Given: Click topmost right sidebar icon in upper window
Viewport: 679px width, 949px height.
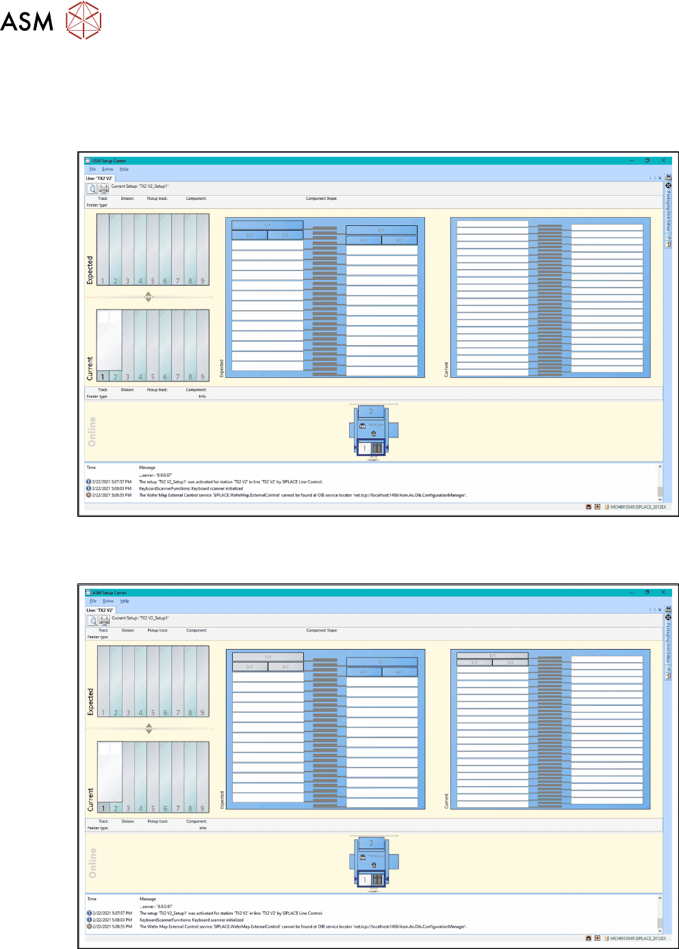Looking at the screenshot, I should 669,177.
